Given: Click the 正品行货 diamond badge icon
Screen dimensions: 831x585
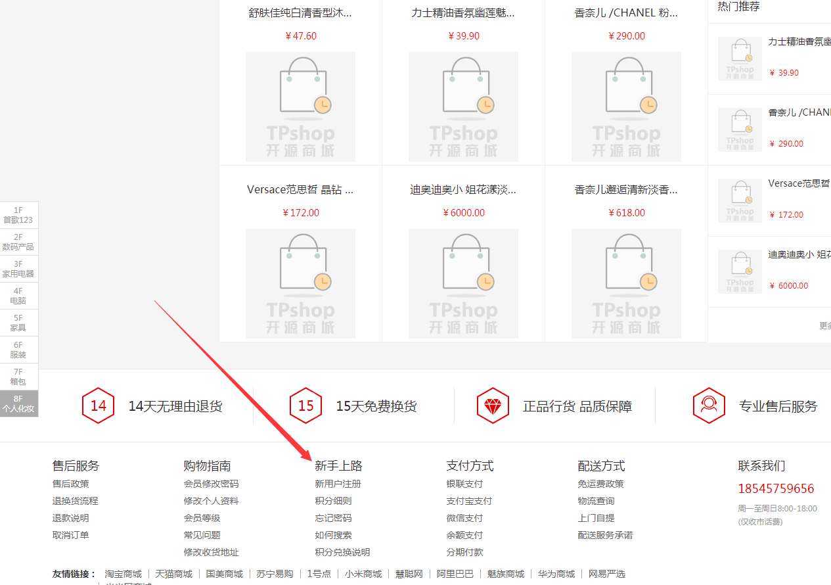Looking at the screenshot, I should pos(493,405).
